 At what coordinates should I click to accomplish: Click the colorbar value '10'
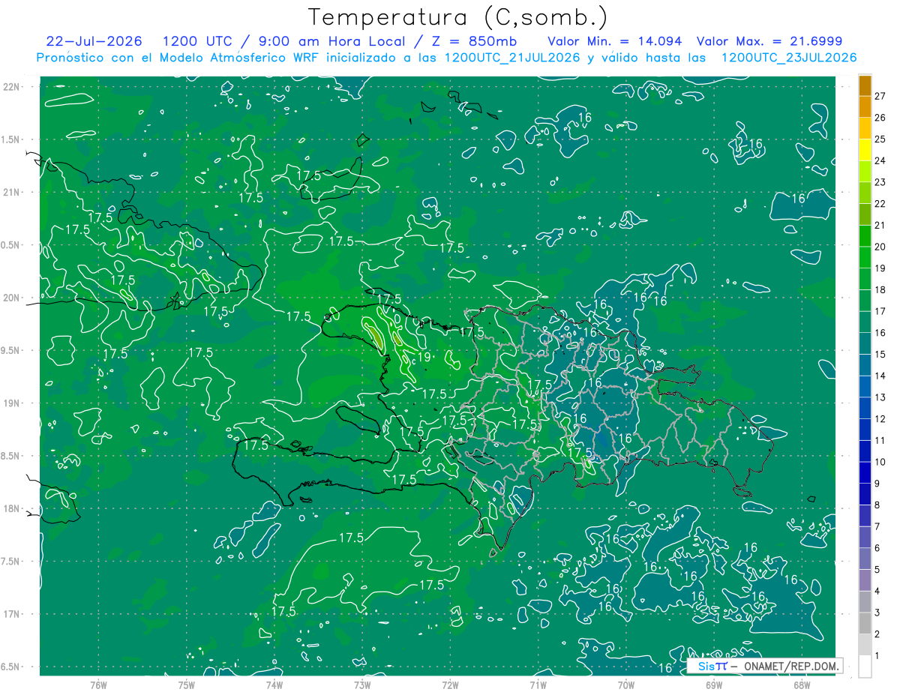880,462
